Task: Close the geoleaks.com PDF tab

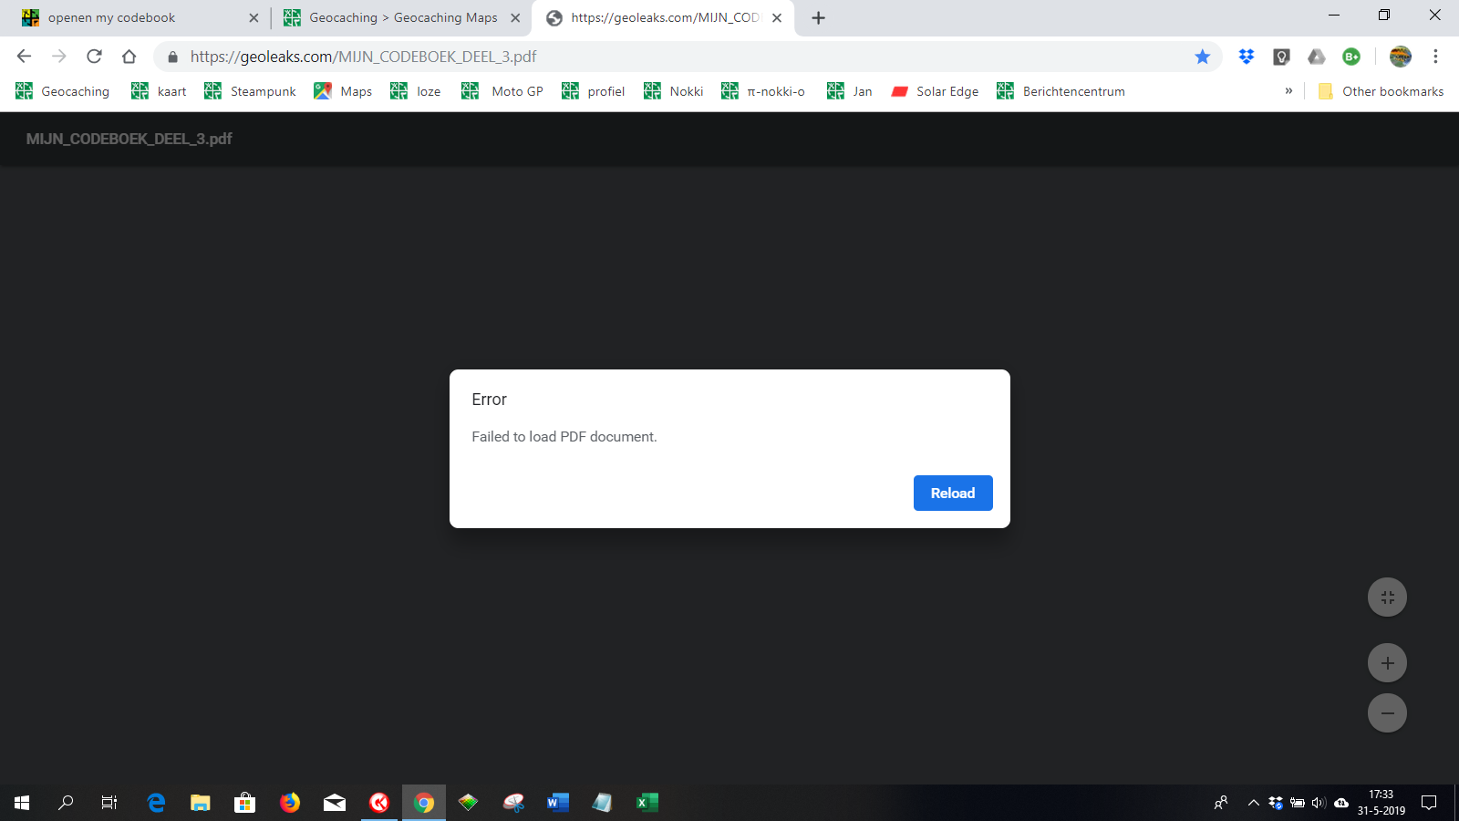Action: [x=777, y=17]
